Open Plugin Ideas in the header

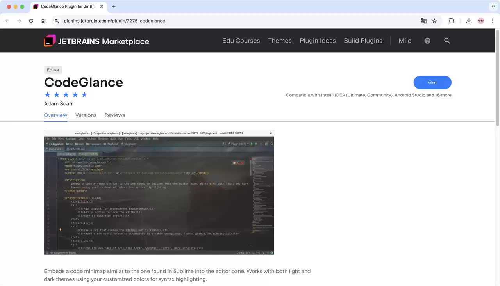point(318,41)
